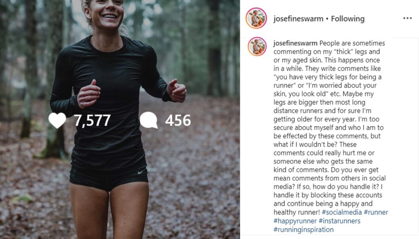Open the profile avatar in the post header
This screenshot has width=419, height=239.
pyautogui.click(x=256, y=18)
